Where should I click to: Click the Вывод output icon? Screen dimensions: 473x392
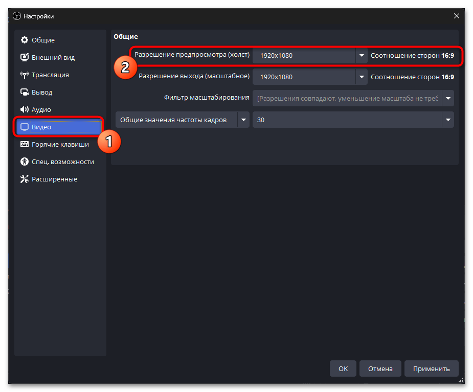click(x=24, y=93)
